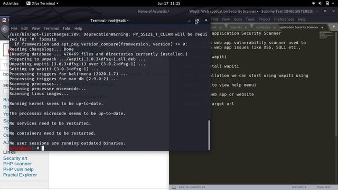Open the Sublime Text Goto menu
Screen dimensions: 338x190
238,19
